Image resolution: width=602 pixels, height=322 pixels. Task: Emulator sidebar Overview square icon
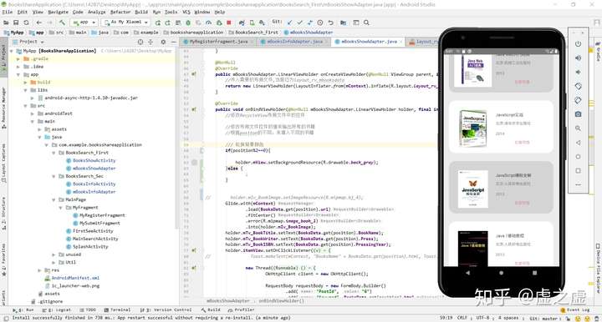(578, 171)
